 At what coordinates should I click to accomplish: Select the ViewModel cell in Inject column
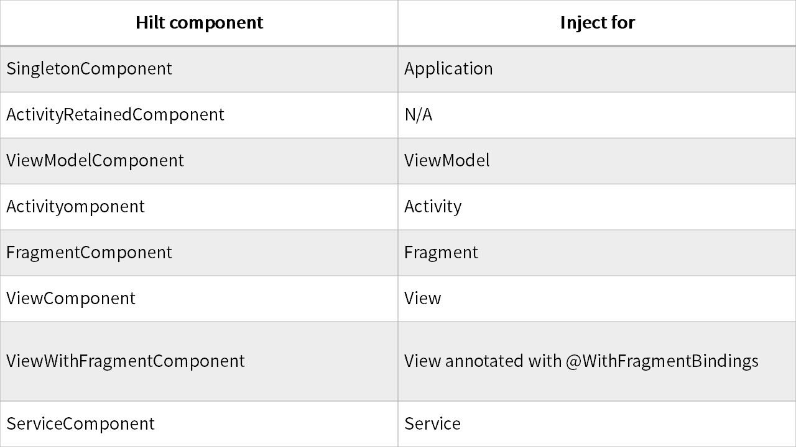click(447, 161)
